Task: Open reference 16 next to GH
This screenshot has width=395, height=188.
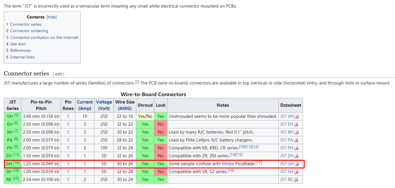Action: [x=16, y=163]
